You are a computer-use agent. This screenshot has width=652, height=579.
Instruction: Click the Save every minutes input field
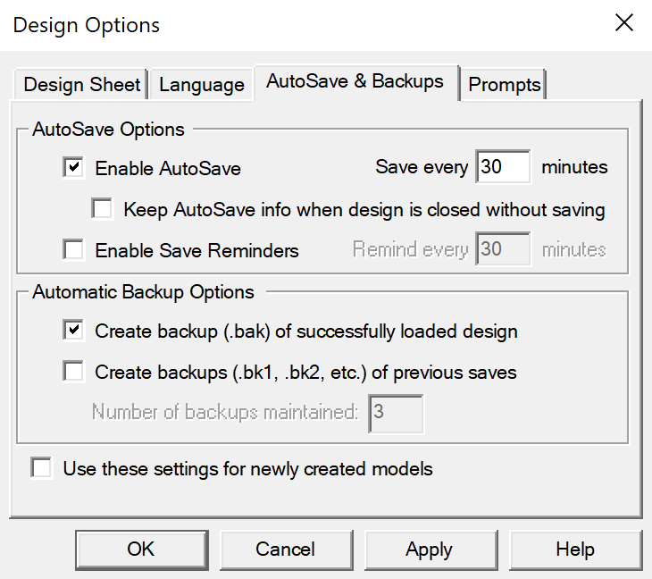(x=503, y=167)
